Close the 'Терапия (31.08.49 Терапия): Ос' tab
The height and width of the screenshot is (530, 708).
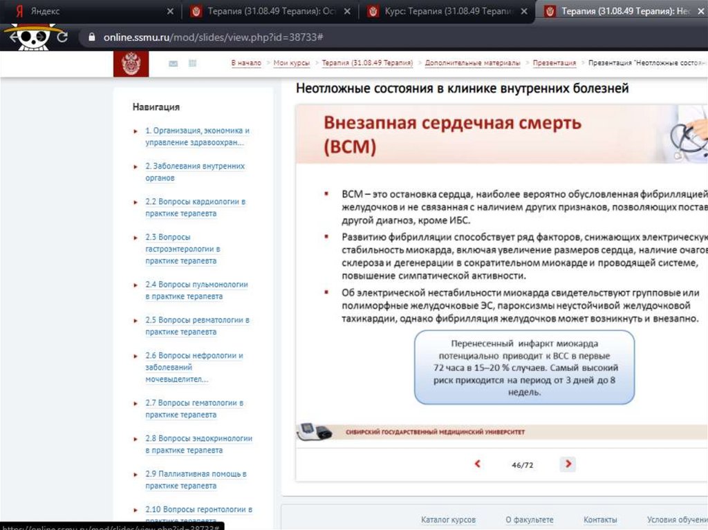click(x=347, y=11)
